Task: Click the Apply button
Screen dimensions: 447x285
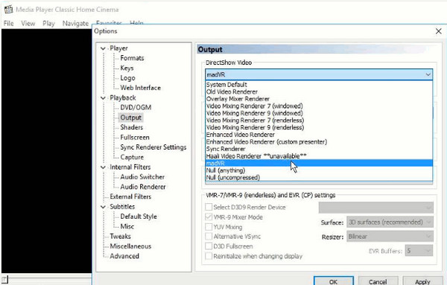Action: [x=422, y=281]
